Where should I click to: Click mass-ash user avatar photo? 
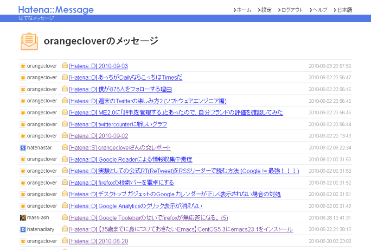coord(23,218)
